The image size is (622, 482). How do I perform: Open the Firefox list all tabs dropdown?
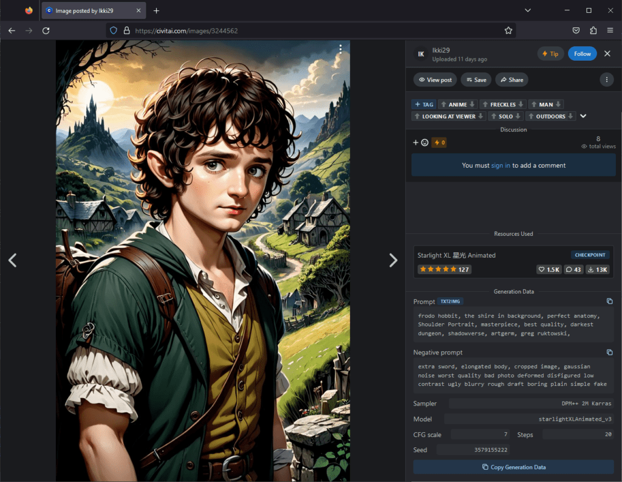coord(527,10)
